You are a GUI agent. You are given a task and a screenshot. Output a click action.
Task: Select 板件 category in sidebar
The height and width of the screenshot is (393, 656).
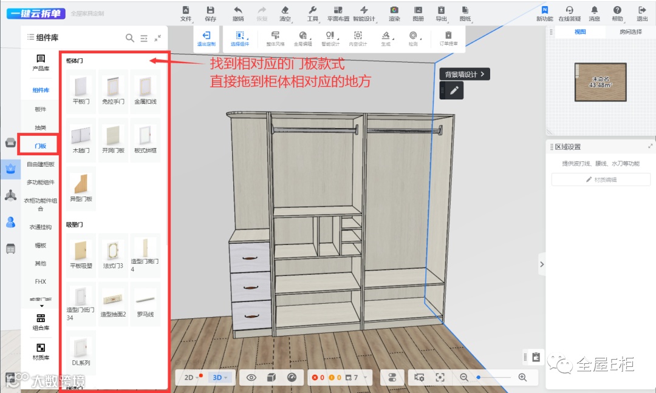(x=41, y=109)
